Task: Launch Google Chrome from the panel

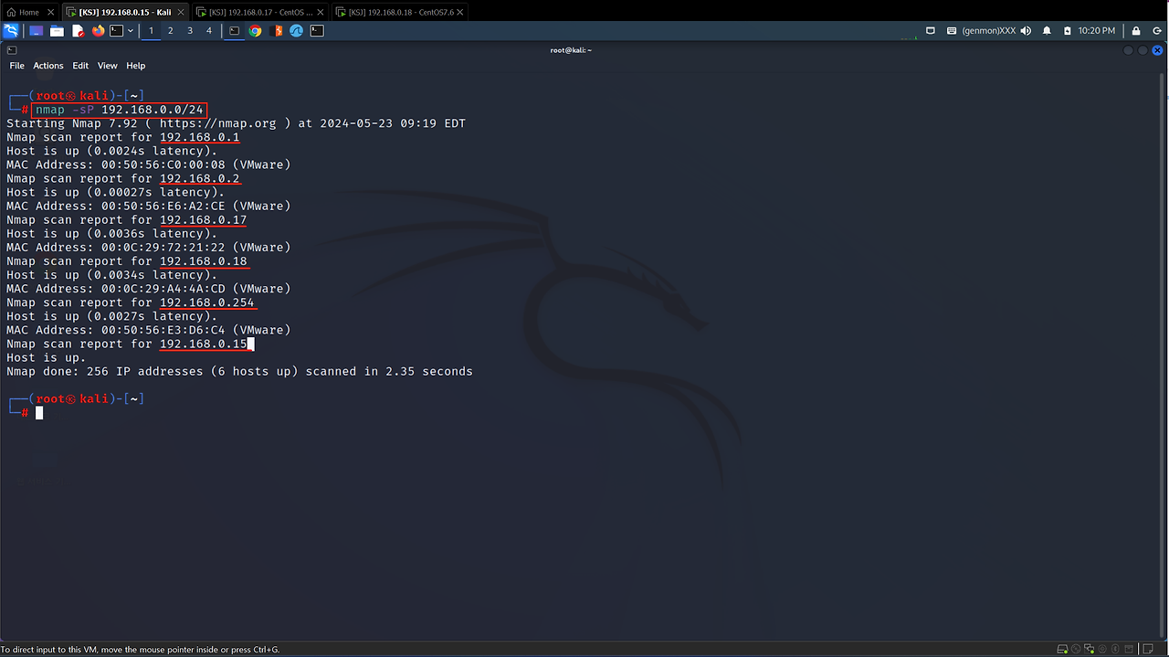Action: pyautogui.click(x=256, y=31)
